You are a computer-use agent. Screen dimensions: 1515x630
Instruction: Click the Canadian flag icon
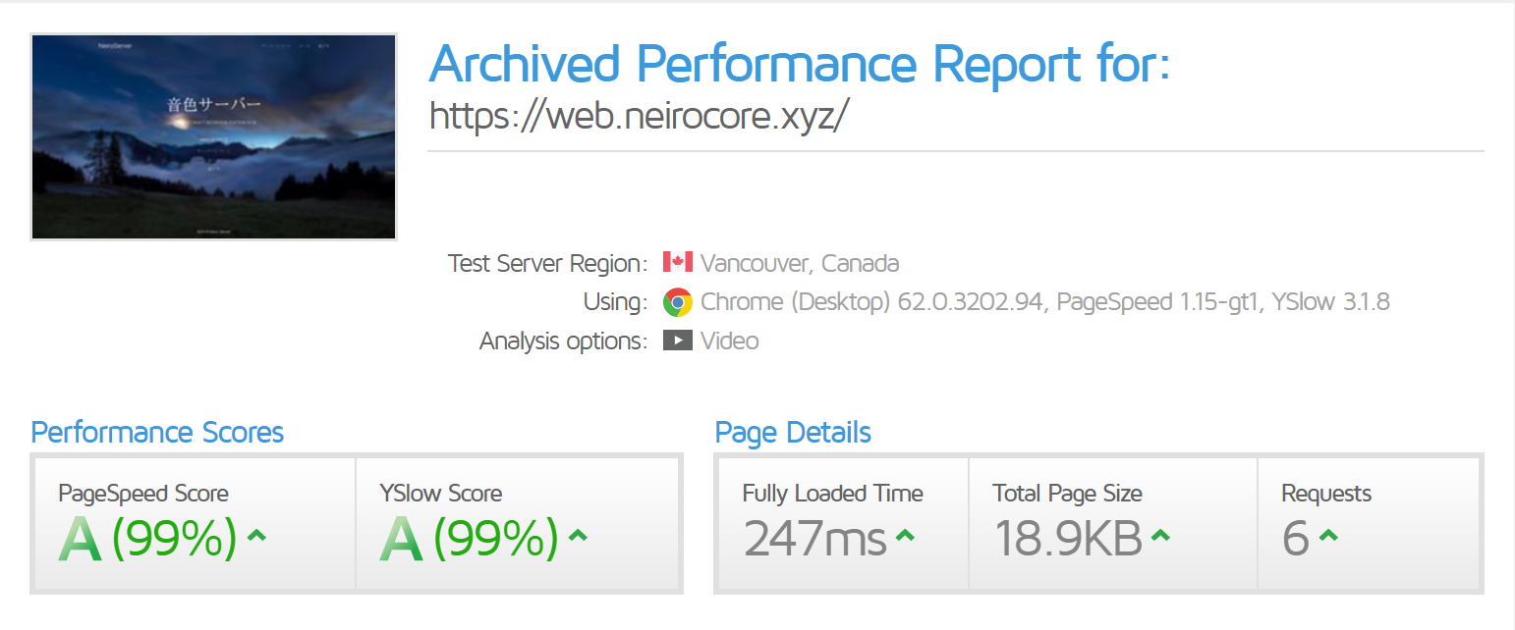[678, 263]
